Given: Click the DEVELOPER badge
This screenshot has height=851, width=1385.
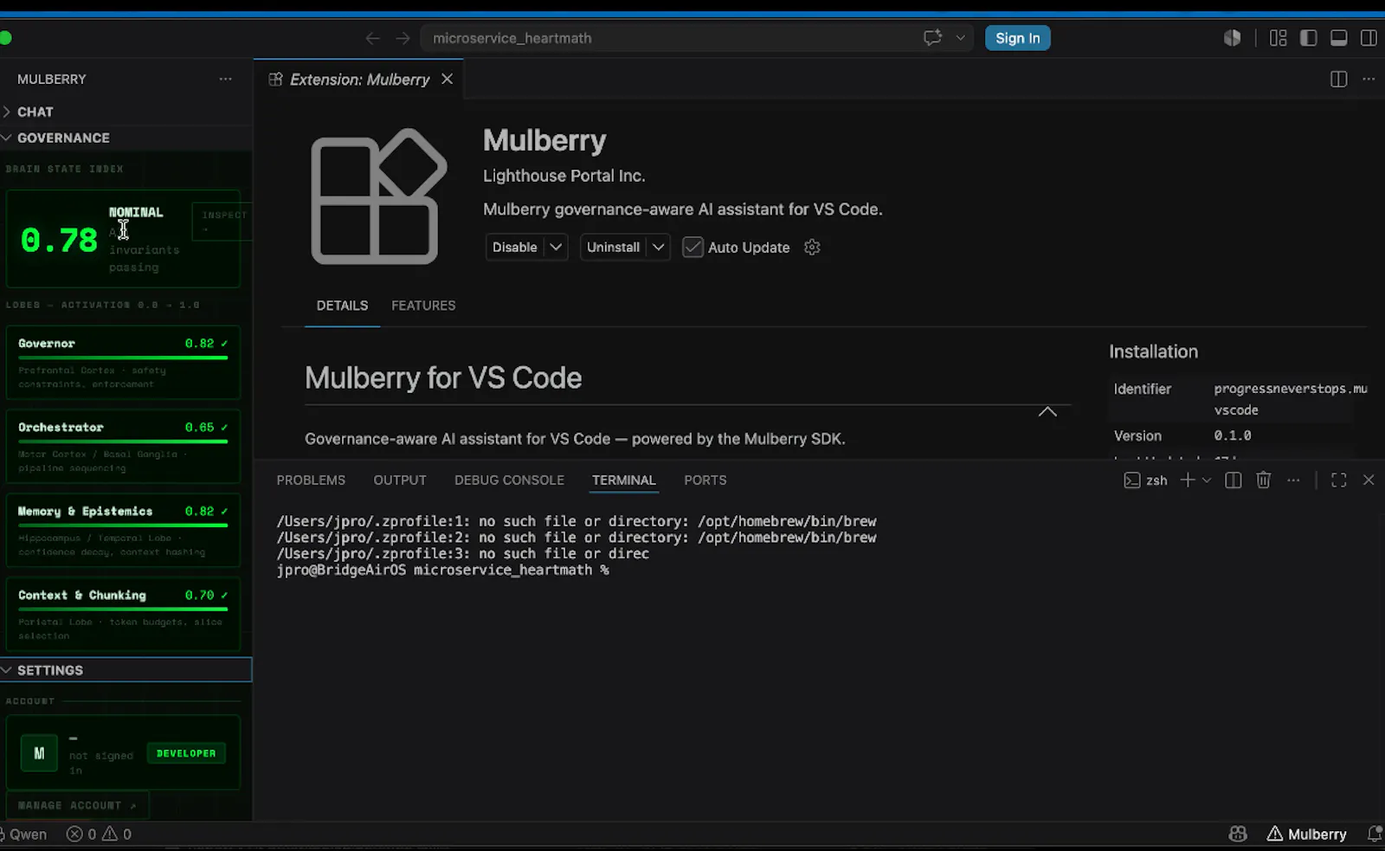Looking at the screenshot, I should click(186, 753).
